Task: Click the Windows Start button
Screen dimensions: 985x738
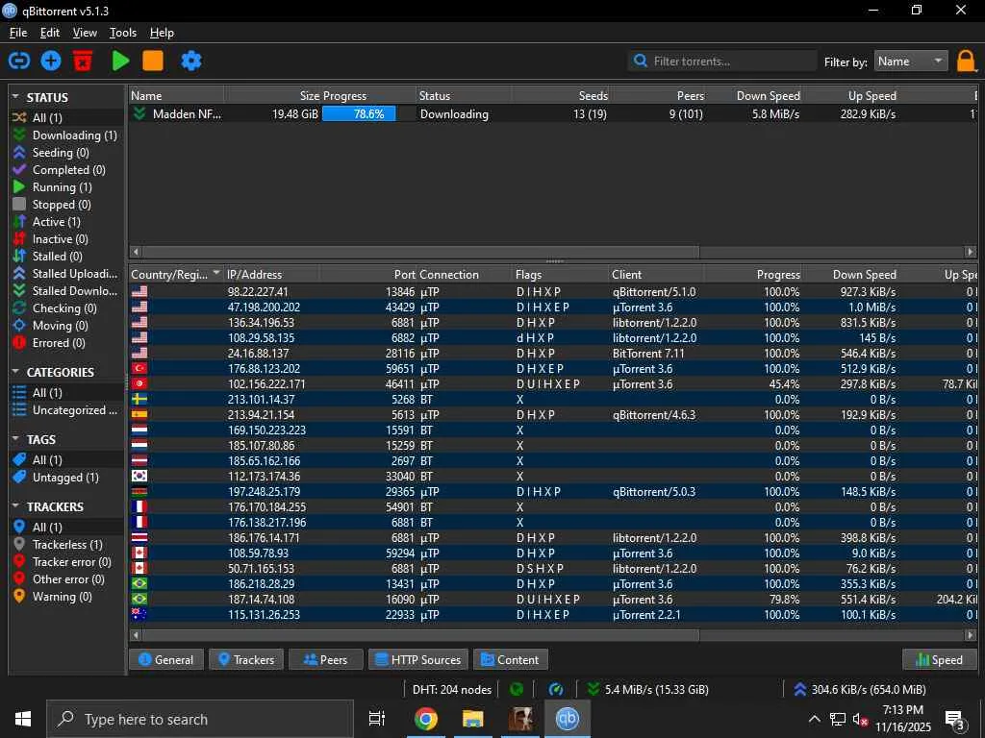Action: pos(23,719)
